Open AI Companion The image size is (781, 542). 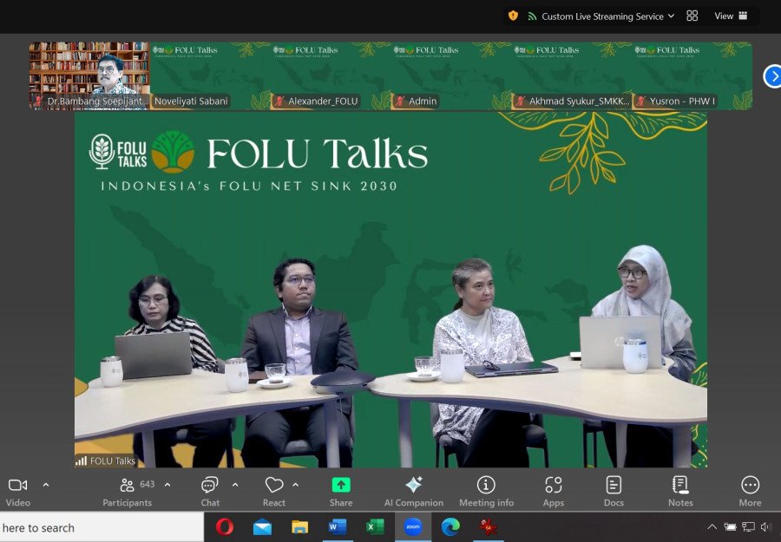(413, 493)
